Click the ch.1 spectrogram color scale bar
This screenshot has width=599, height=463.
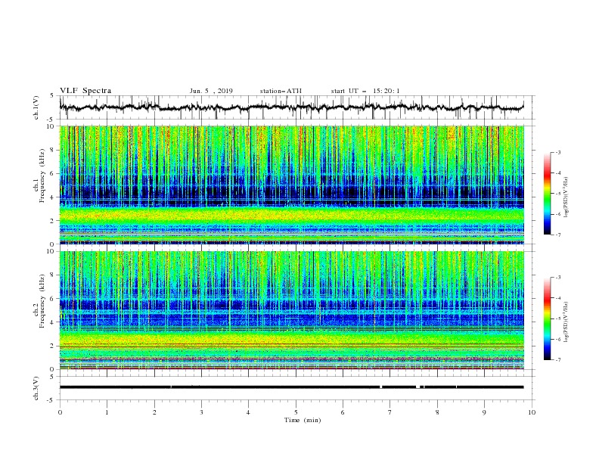pyautogui.click(x=548, y=194)
